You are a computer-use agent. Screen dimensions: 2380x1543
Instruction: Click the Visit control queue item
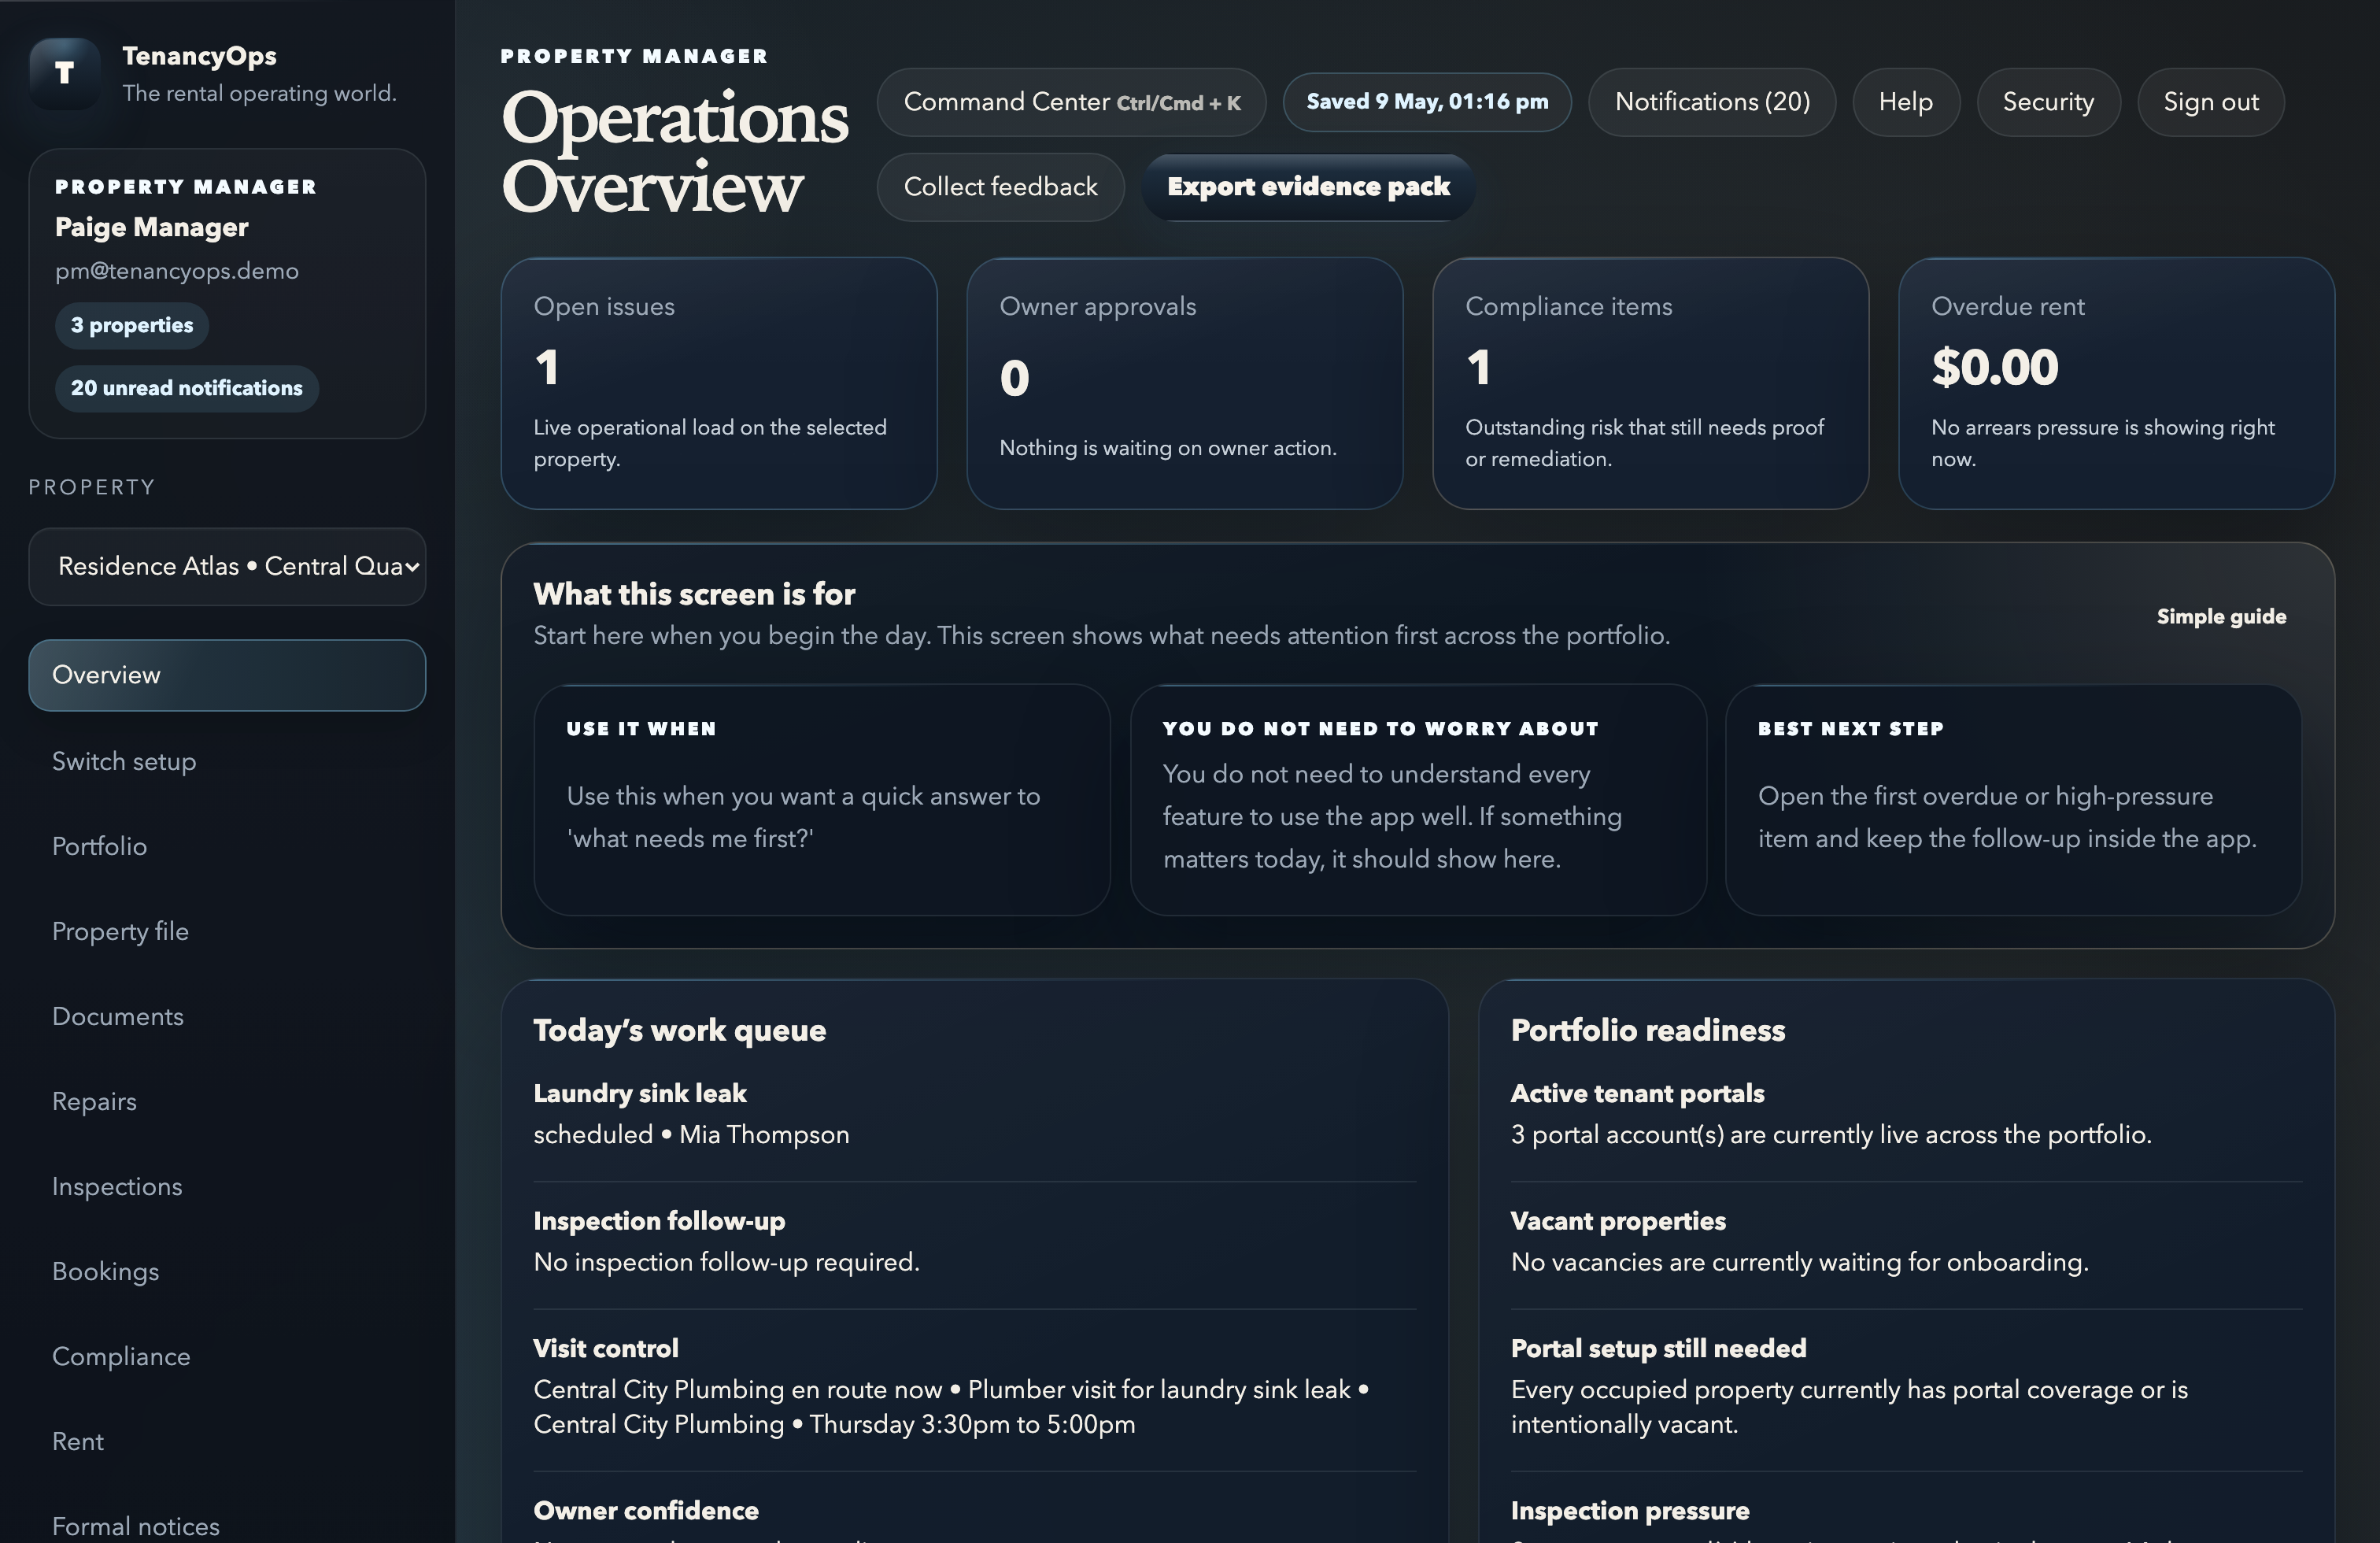(x=975, y=1386)
